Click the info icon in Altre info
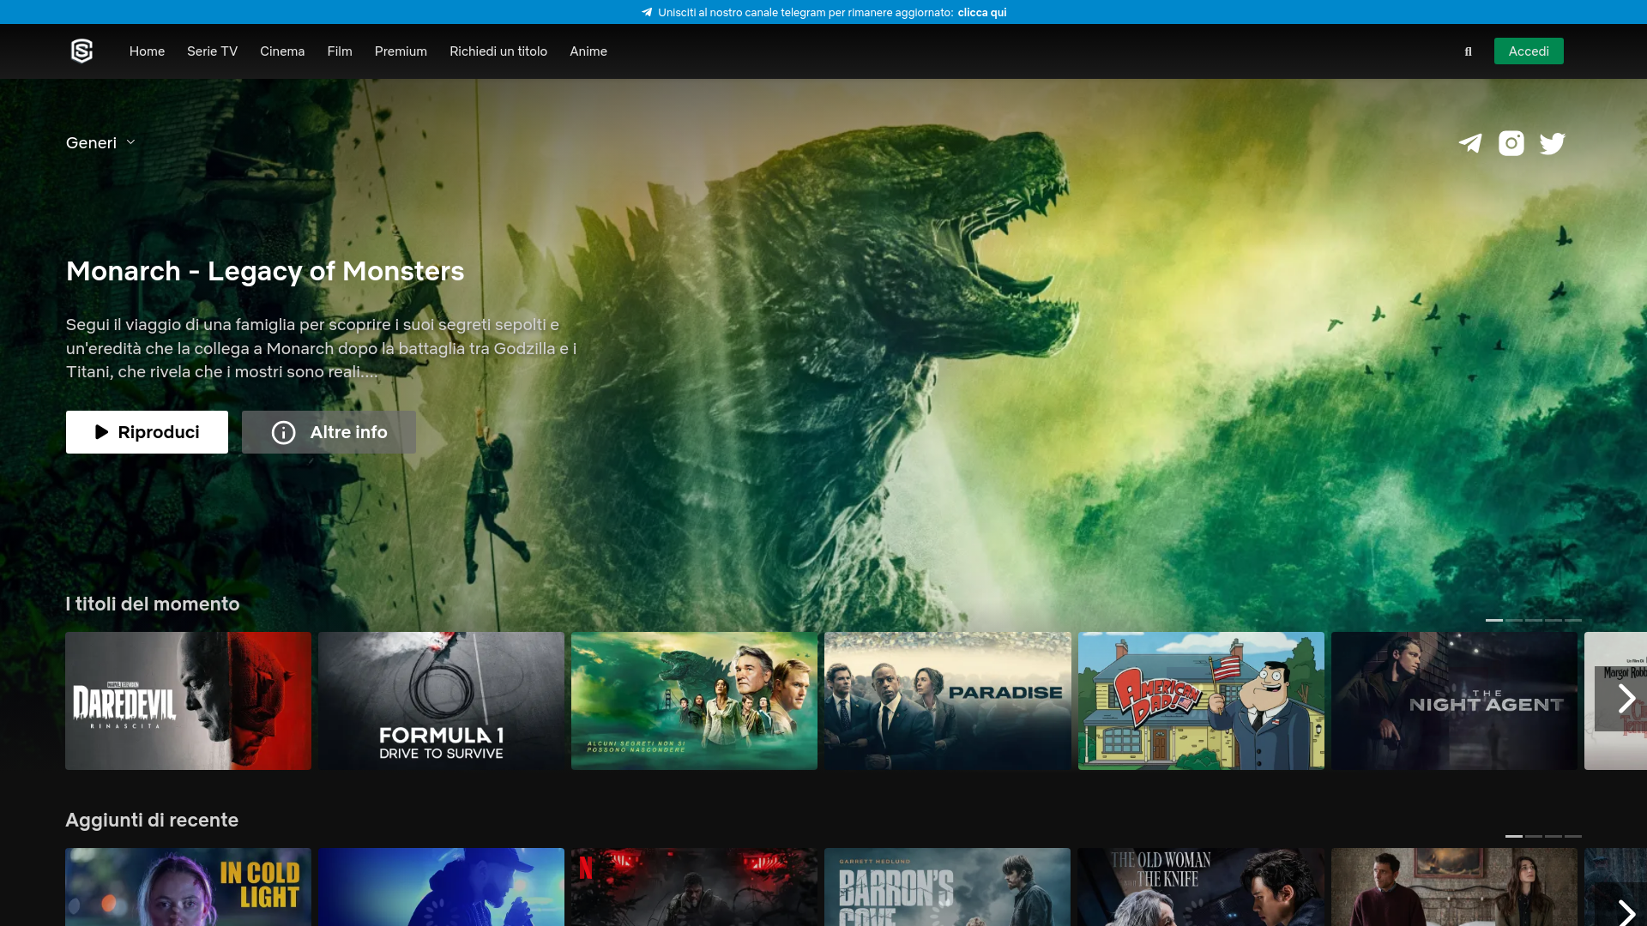This screenshot has width=1647, height=926. [283, 432]
